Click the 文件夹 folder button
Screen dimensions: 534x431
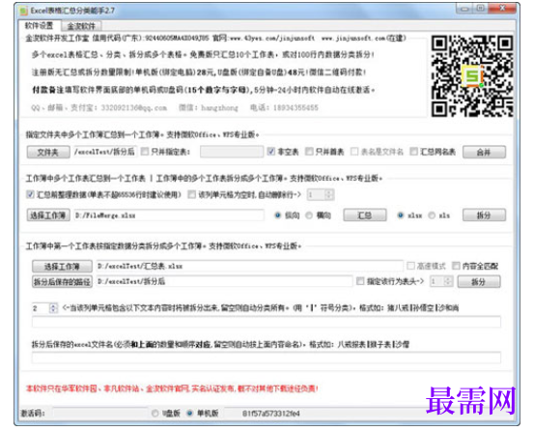[x=48, y=152]
